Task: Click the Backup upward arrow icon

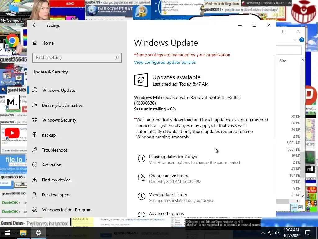Action: pyautogui.click(x=35, y=135)
